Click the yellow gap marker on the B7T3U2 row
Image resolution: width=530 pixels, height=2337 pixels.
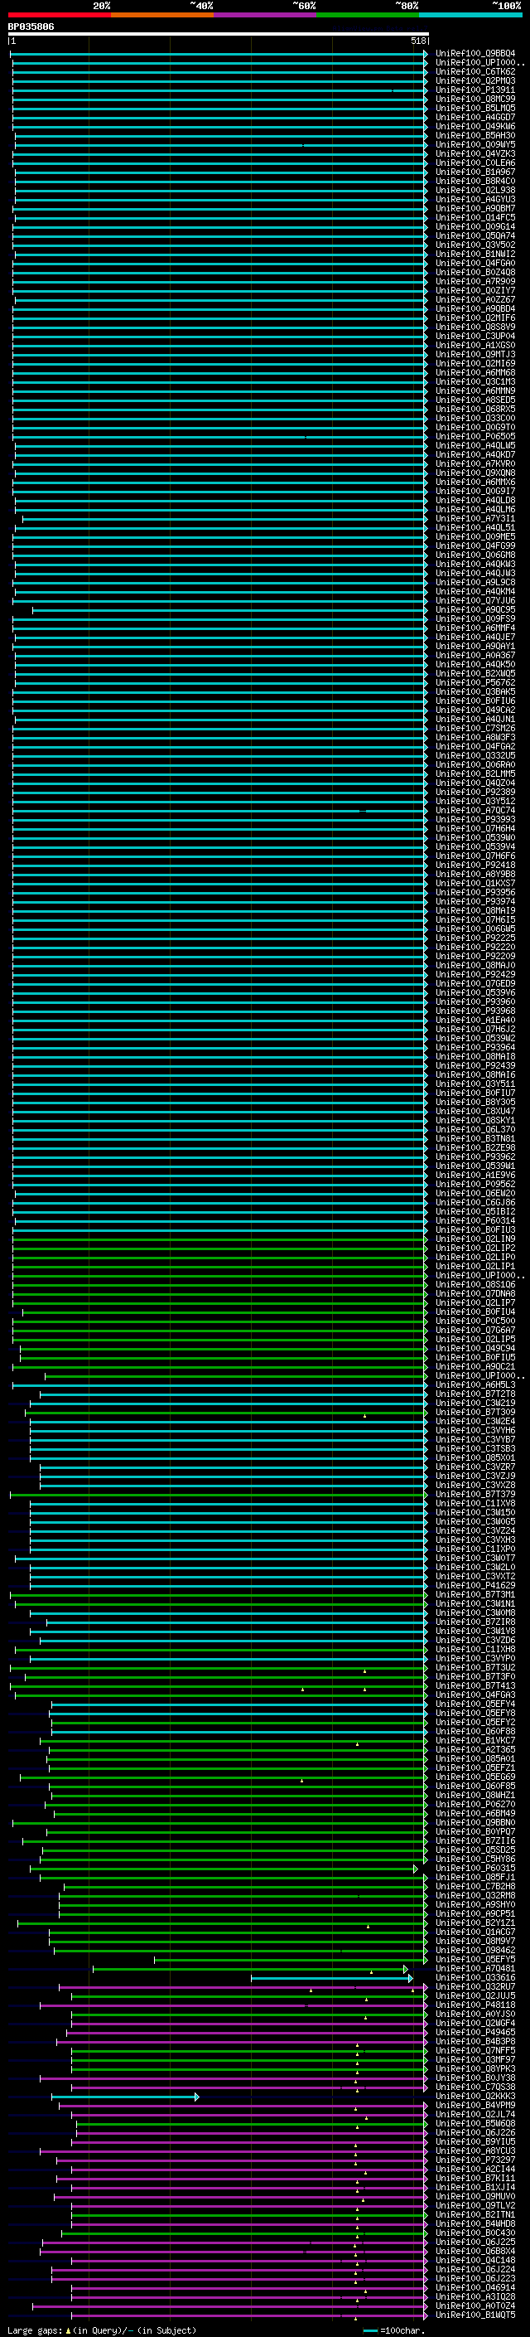click(x=365, y=1670)
